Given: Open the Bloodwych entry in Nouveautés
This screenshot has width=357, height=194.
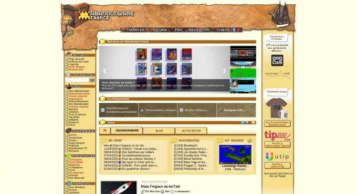Looking at the screenshot, I should point(185,145).
